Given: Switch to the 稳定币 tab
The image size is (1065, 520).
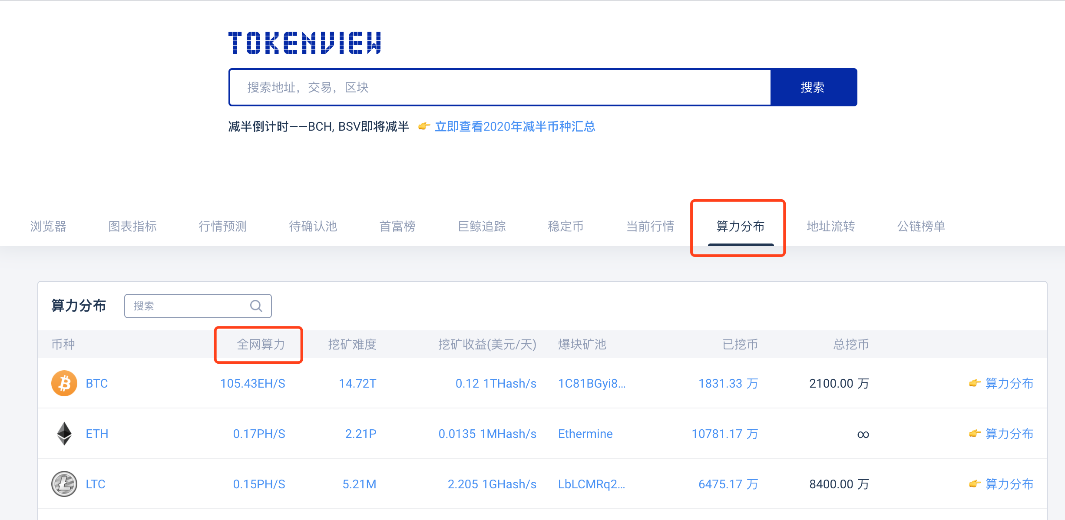Looking at the screenshot, I should [566, 226].
